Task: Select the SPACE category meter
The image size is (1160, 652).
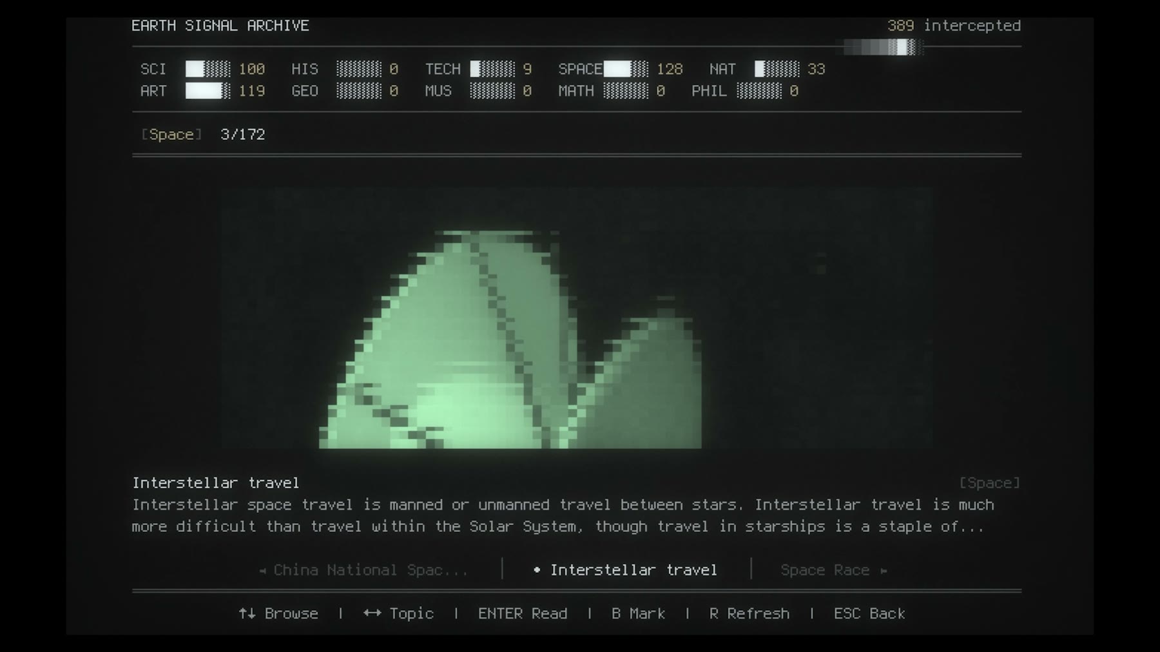Action: coord(626,69)
